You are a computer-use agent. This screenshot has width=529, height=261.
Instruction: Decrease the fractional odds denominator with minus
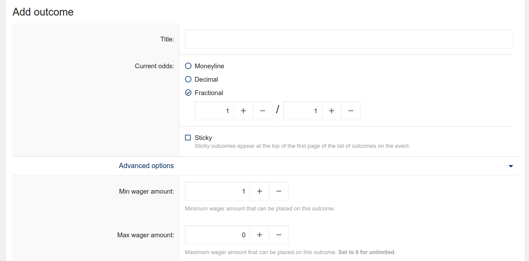[x=351, y=111]
